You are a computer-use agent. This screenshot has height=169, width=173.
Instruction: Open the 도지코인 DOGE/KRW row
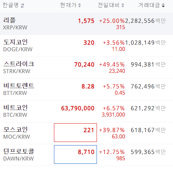tap(86, 46)
